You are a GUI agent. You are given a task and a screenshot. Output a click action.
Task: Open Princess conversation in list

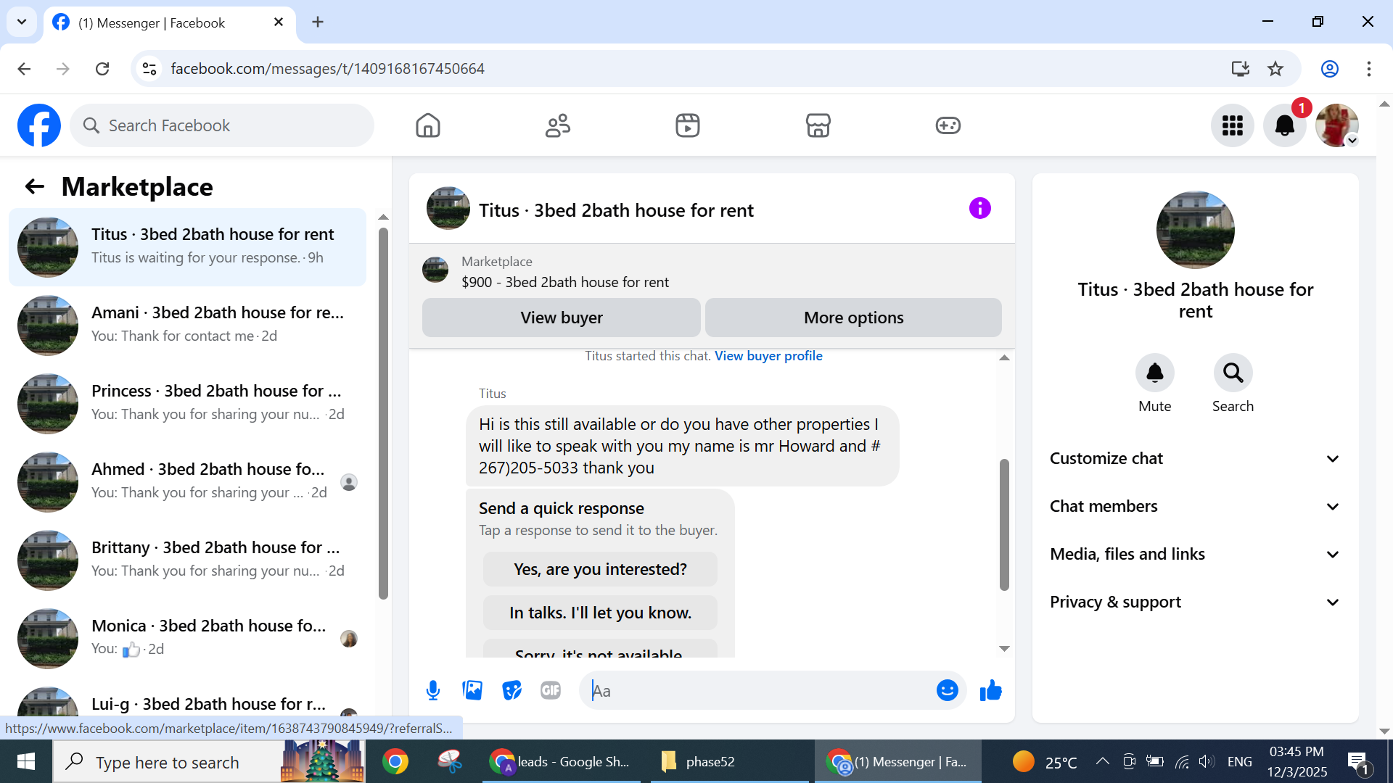pos(187,404)
